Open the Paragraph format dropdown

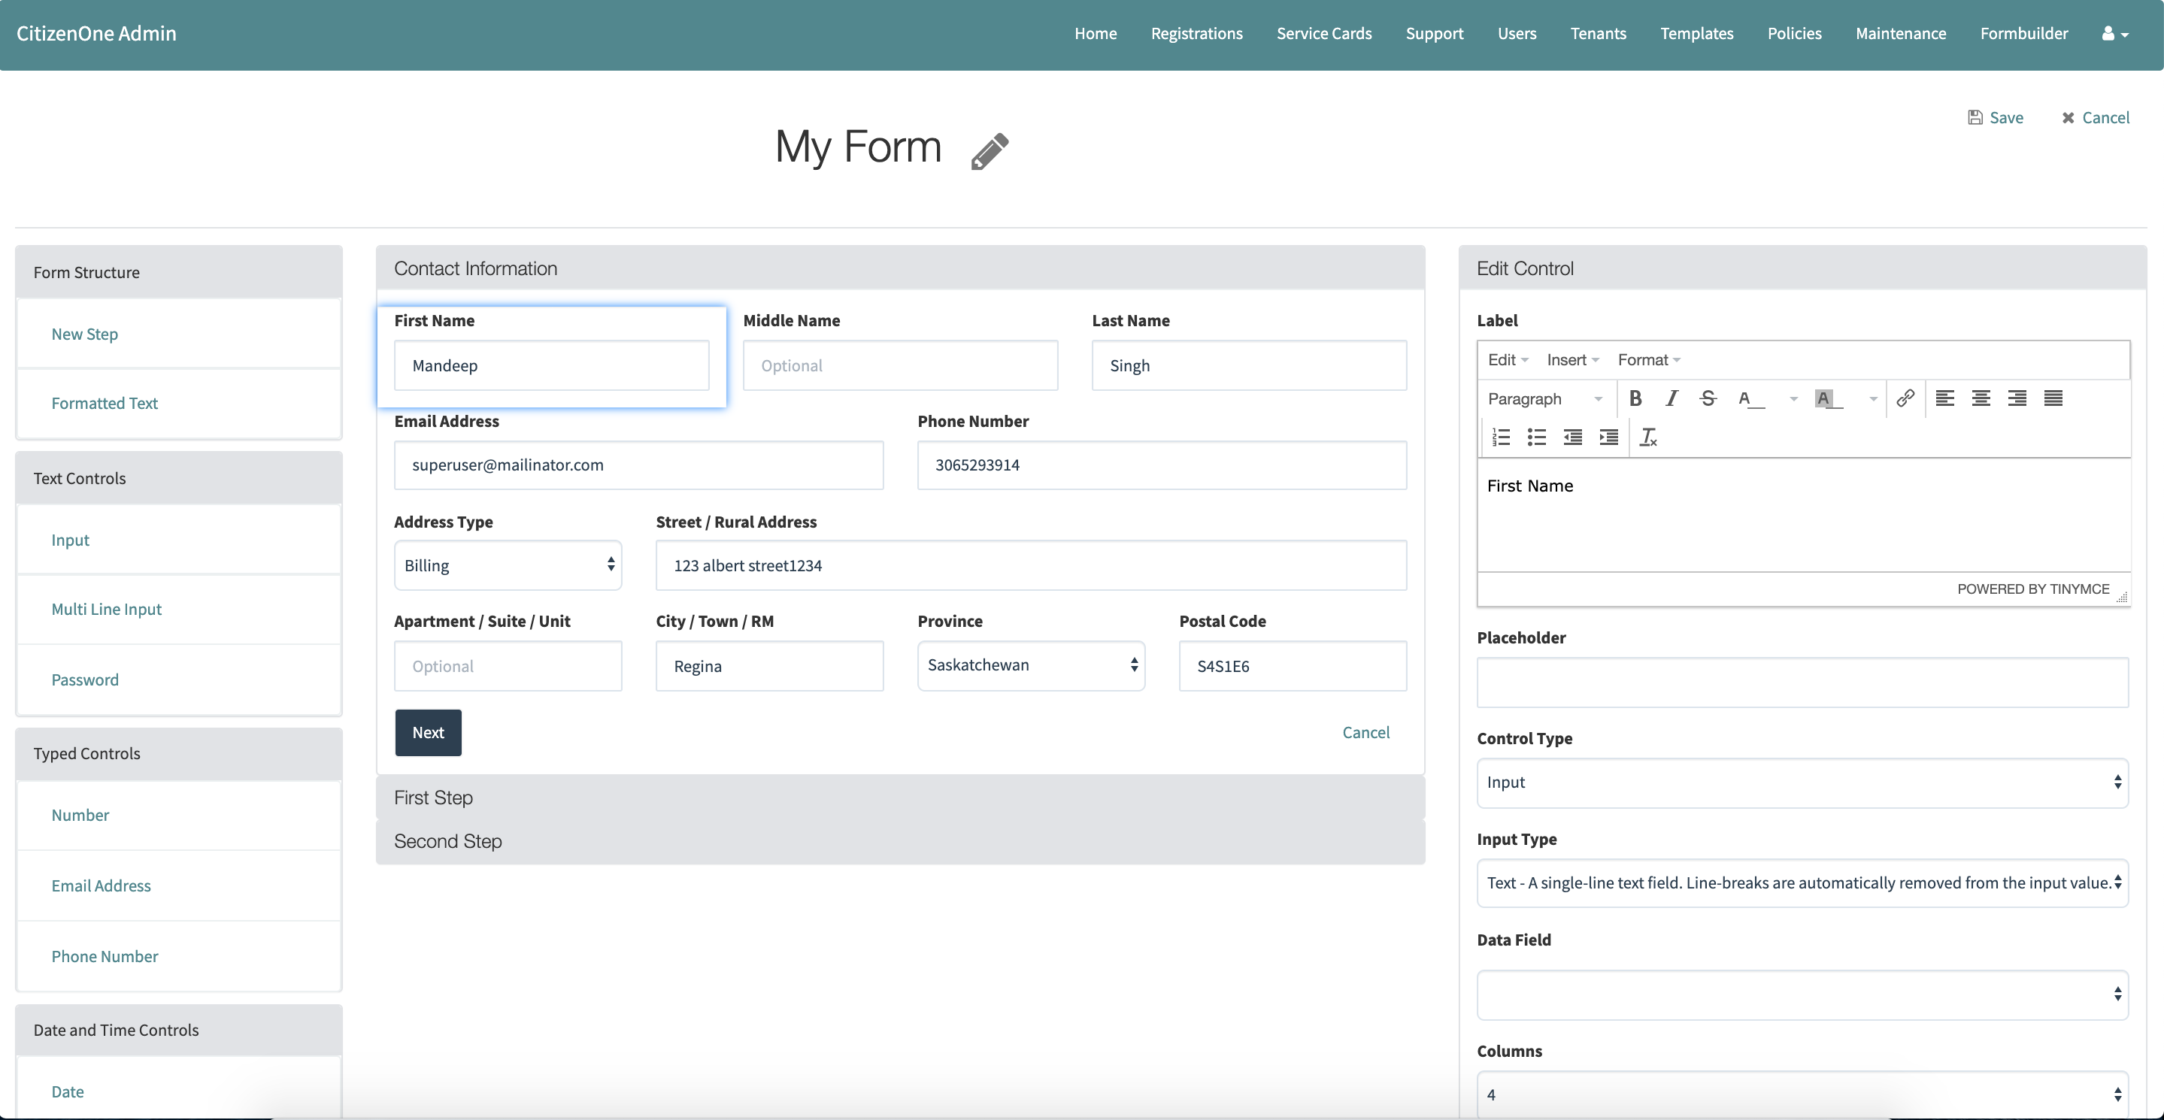point(1545,399)
